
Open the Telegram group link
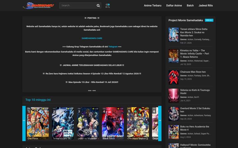click(x=113, y=47)
